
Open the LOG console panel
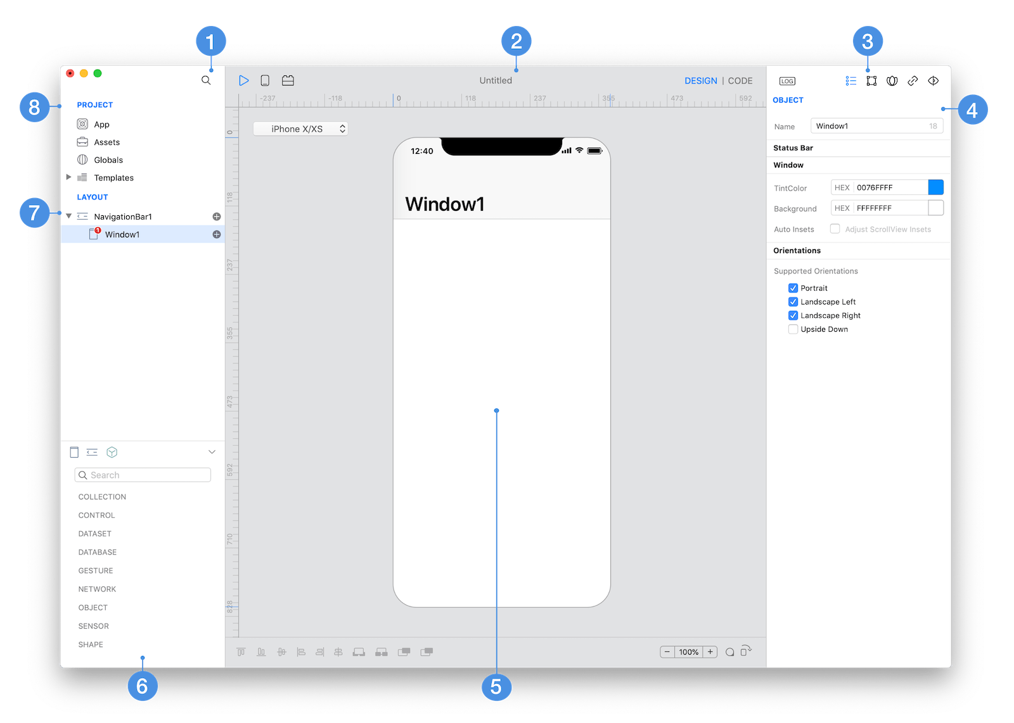click(x=787, y=81)
